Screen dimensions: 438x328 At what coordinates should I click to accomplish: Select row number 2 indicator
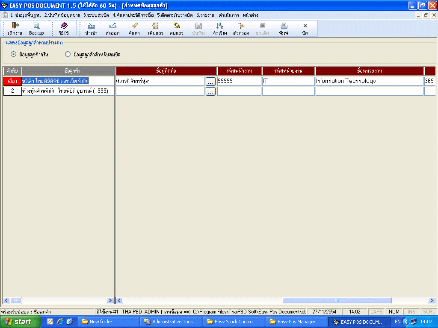click(12, 91)
